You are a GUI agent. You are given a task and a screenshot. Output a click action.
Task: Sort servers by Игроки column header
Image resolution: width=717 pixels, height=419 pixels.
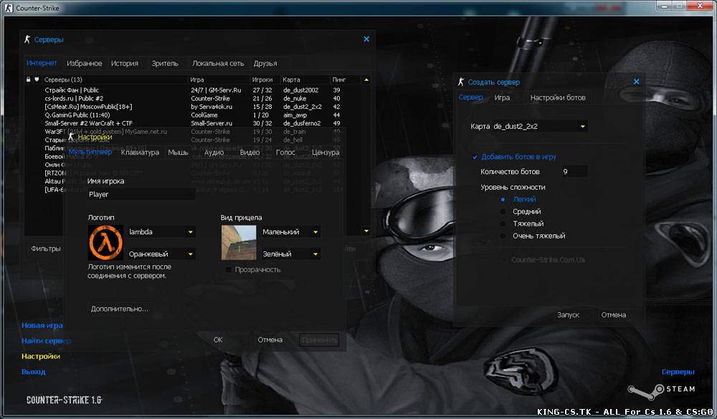coord(264,80)
